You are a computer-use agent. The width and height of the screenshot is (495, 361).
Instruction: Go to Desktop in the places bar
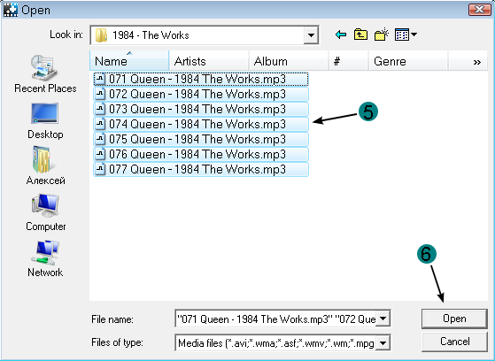tap(45, 121)
